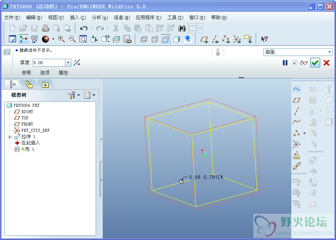Select the Datum Axis tool on right toolbar

click(x=296, y=111)
